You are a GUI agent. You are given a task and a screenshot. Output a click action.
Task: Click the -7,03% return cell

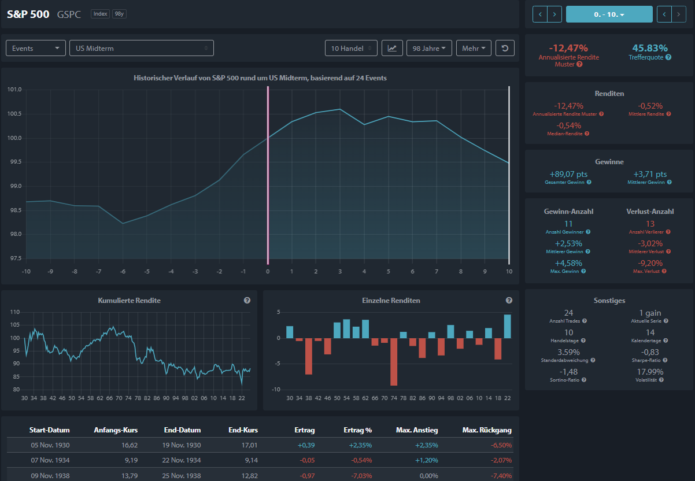click(x=360, y=475)
